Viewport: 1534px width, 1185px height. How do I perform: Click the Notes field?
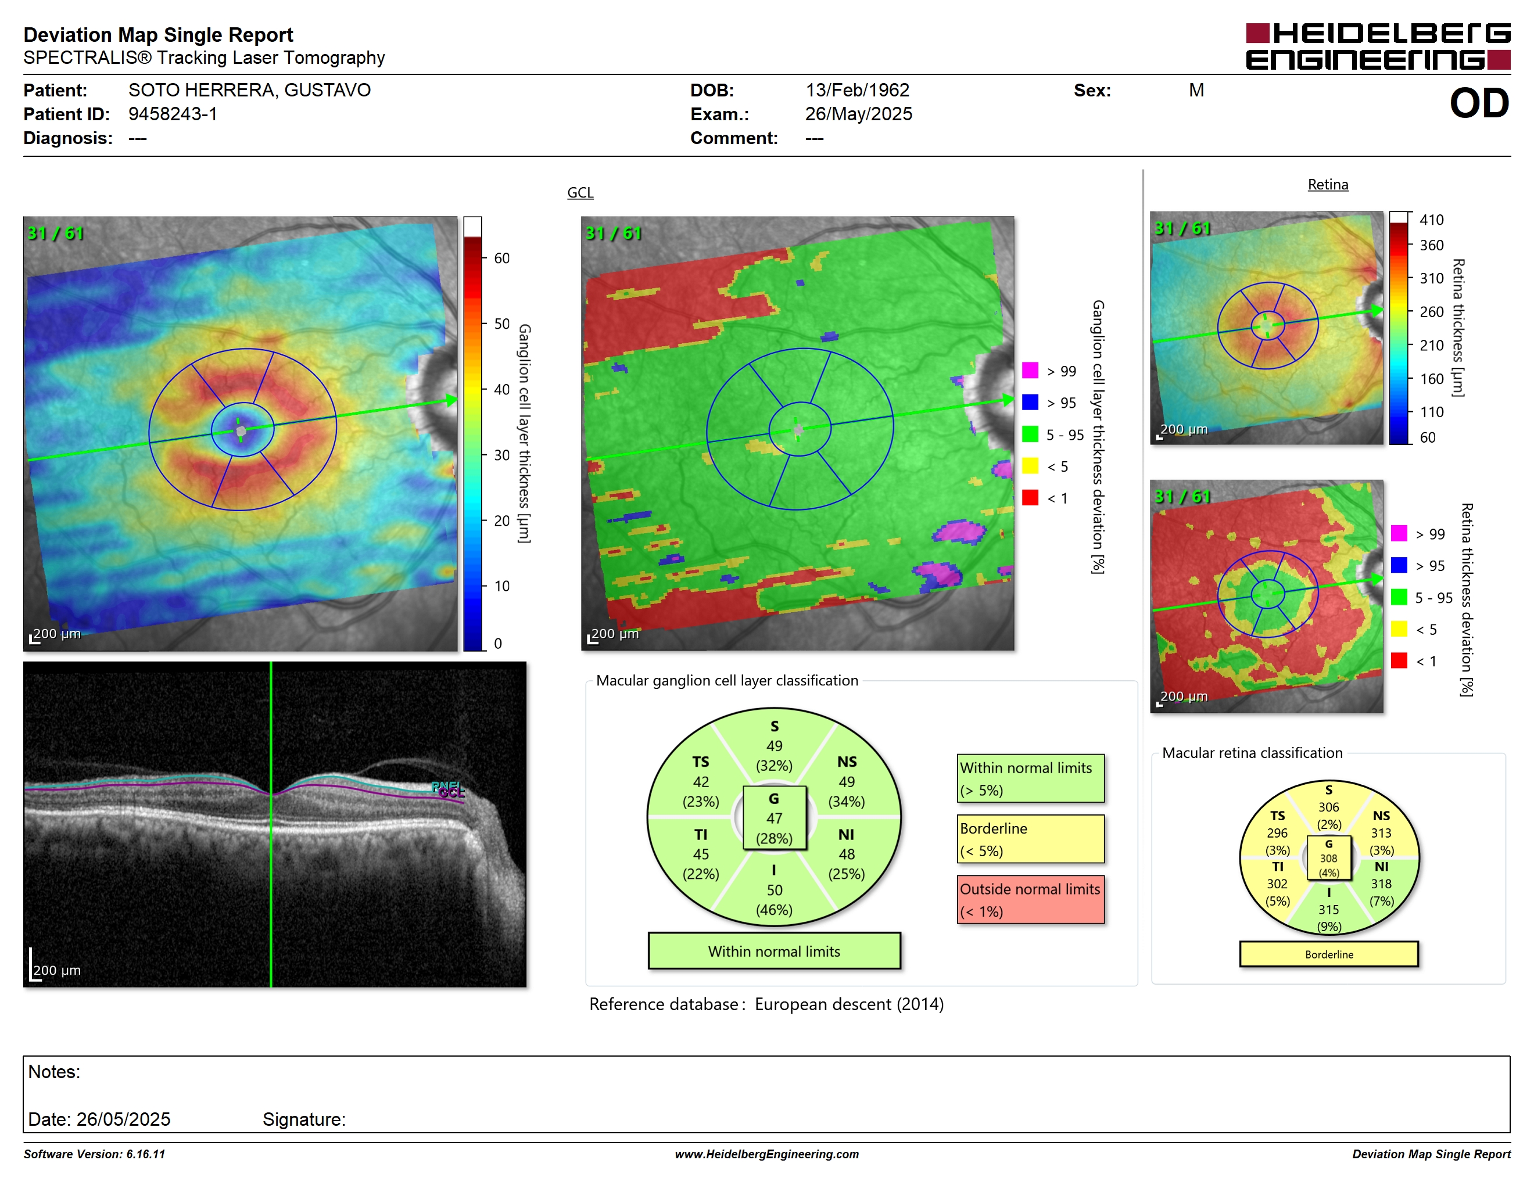766,1094
